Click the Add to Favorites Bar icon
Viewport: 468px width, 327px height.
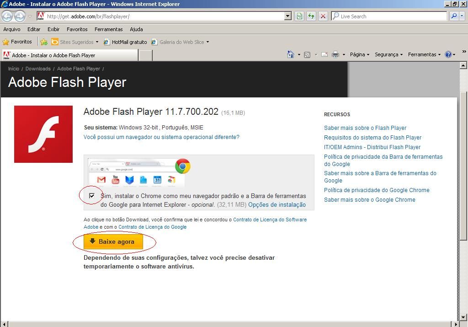44,42
